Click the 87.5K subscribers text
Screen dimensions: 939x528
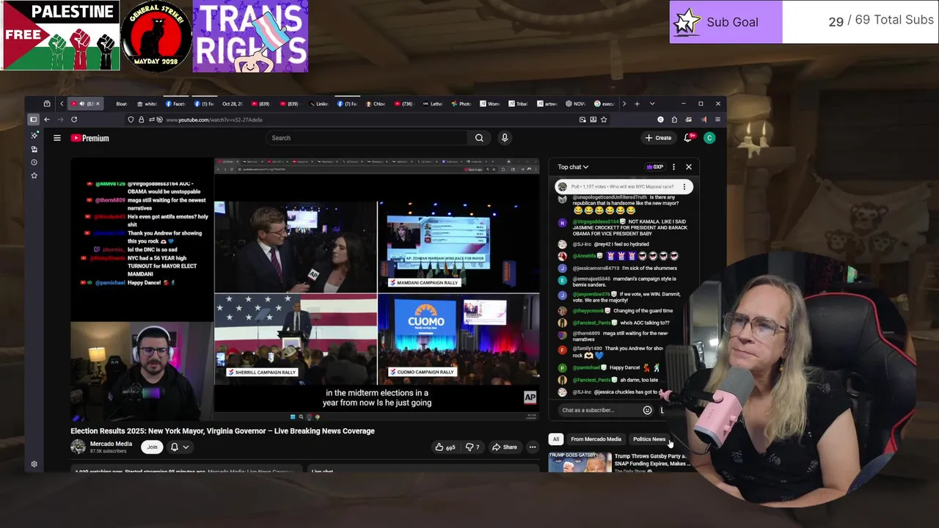108,451
